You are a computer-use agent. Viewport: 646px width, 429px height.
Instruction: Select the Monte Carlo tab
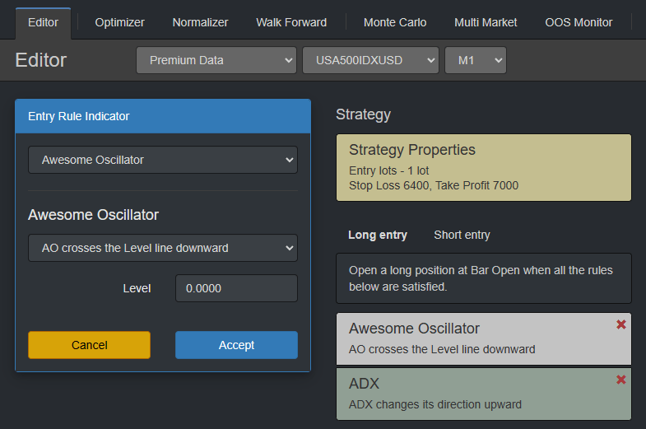[x=395, y=22]
